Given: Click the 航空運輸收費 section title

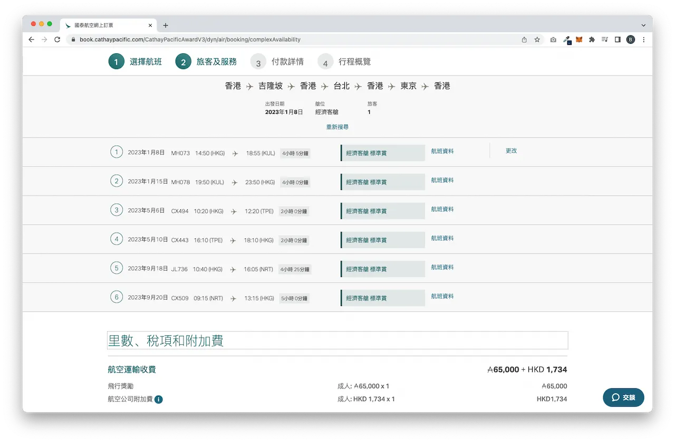Looking at the screenshot, I should [132, 370].
